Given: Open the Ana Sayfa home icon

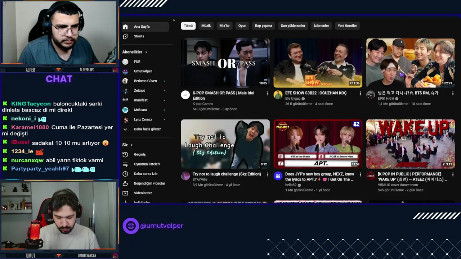Looking at the screenshot, I should tap(125, 27).
